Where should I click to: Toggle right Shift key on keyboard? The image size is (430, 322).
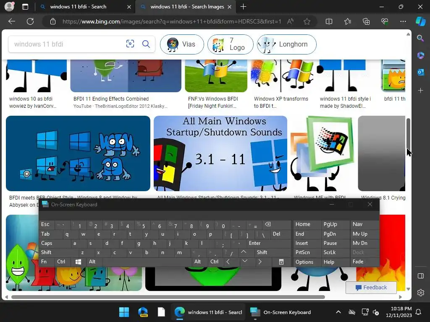click(272, 252)
